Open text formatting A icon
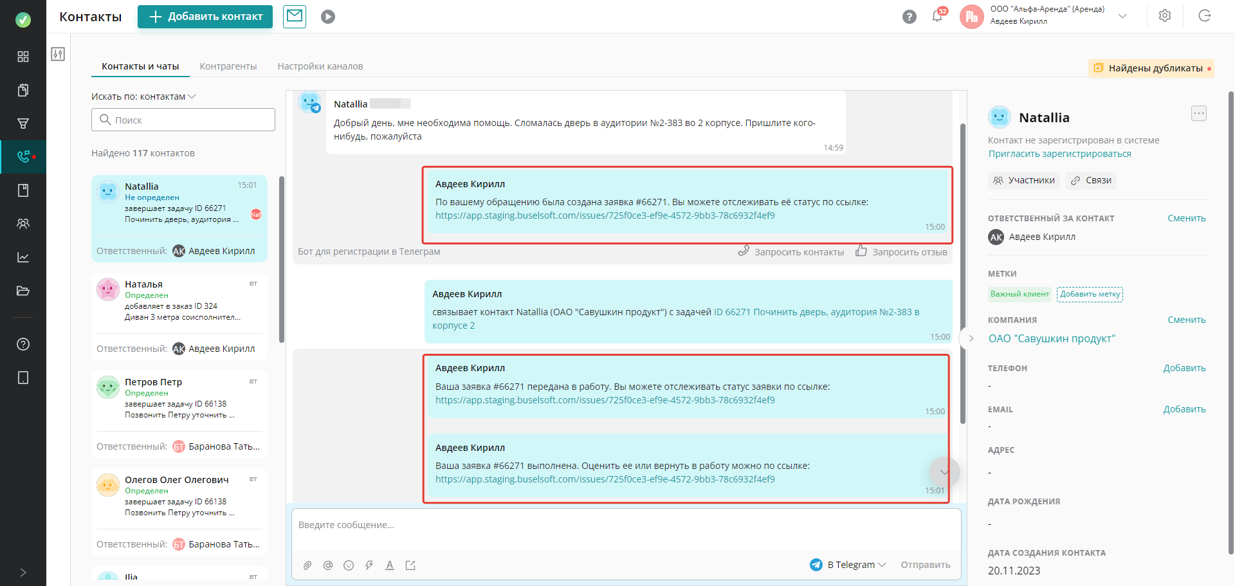 click(x=390, y=565)
